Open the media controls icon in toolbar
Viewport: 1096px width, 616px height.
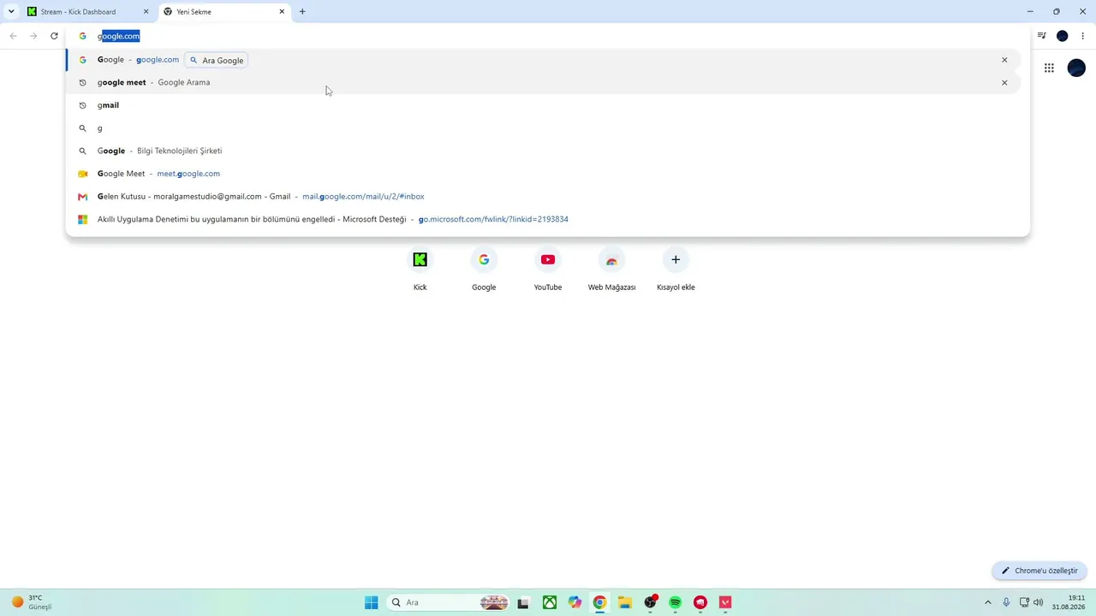[x=1042, y=36]
